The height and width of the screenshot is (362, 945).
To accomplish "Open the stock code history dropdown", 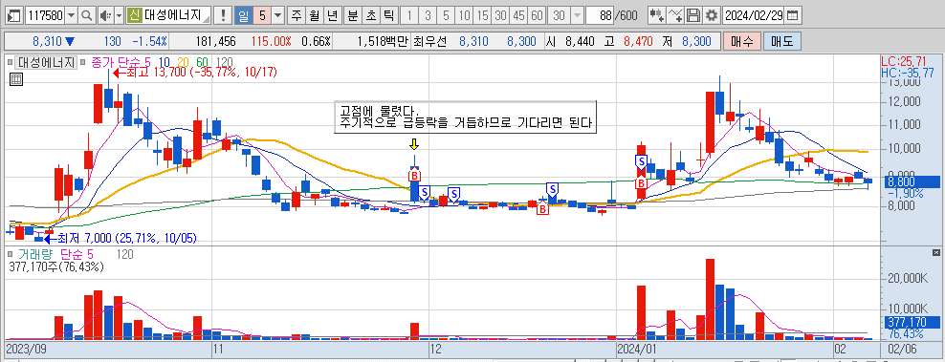I will point(72,15).
